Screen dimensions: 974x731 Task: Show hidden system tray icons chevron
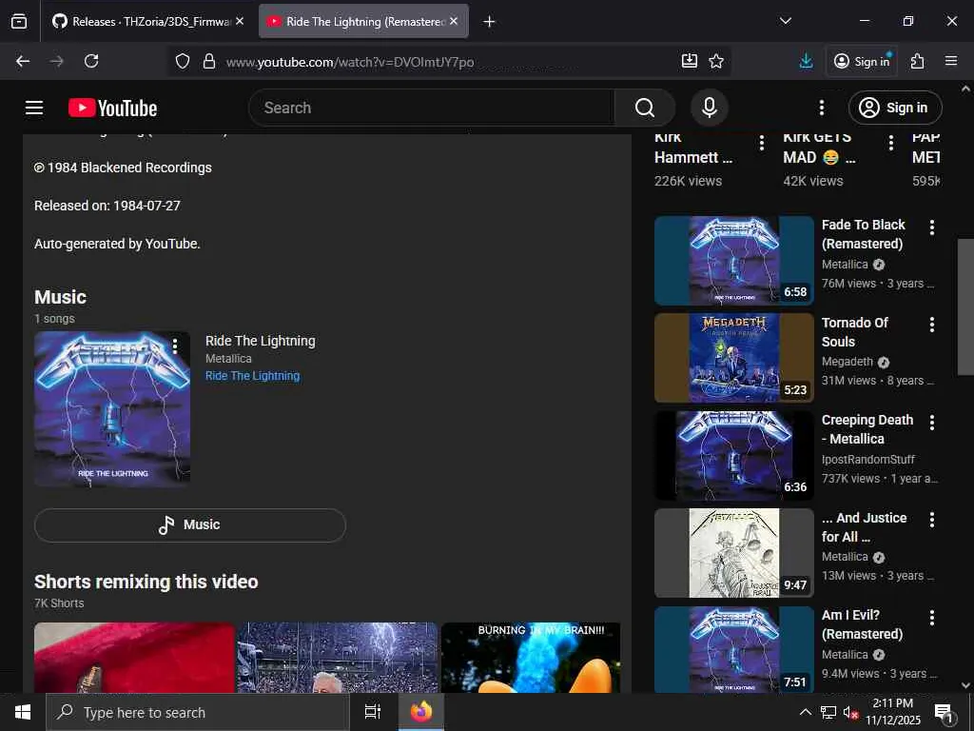pos(805,712)
